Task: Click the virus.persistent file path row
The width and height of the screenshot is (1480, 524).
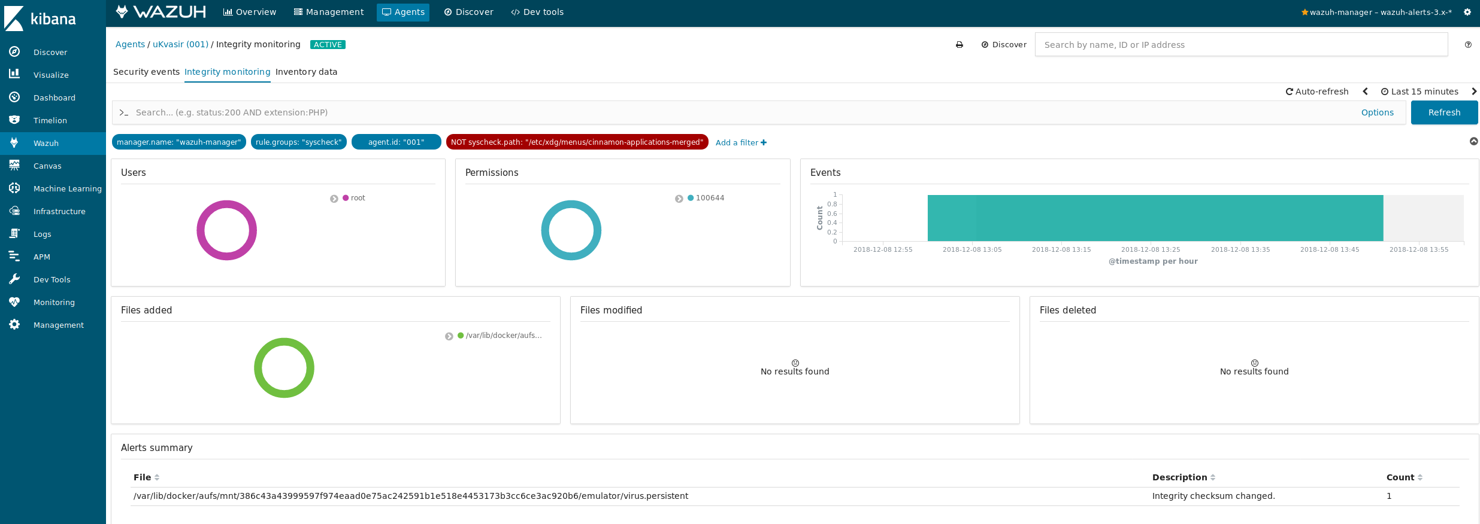Action: [411, 496]
